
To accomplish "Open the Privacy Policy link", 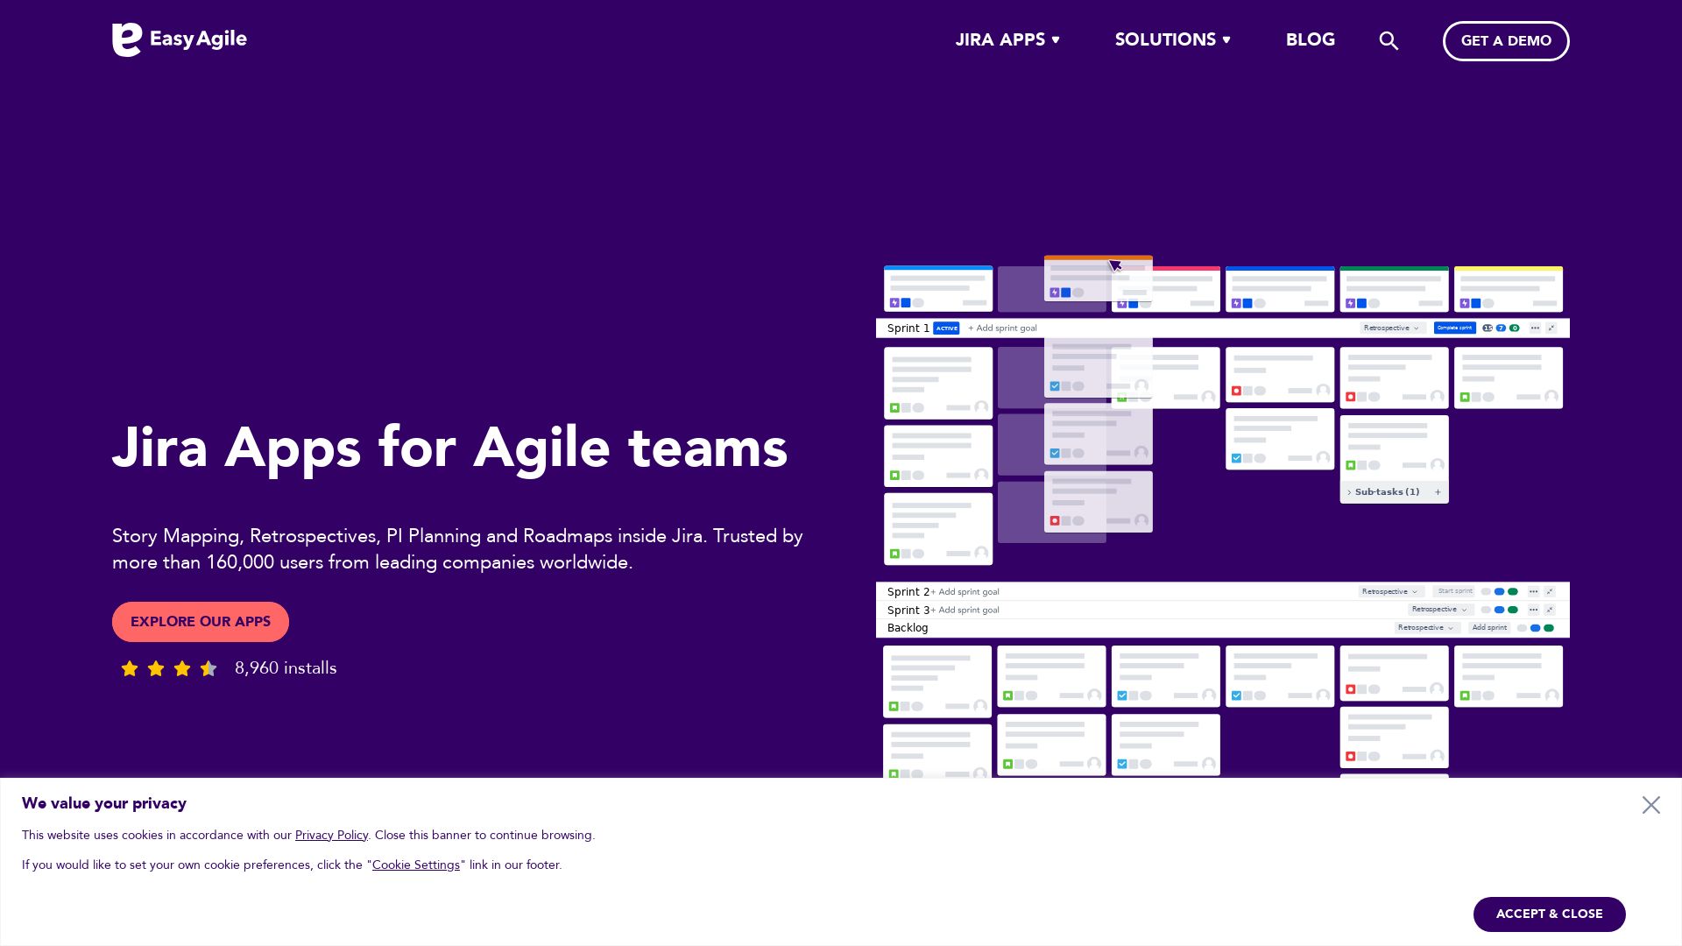I will tap(331, 836).
